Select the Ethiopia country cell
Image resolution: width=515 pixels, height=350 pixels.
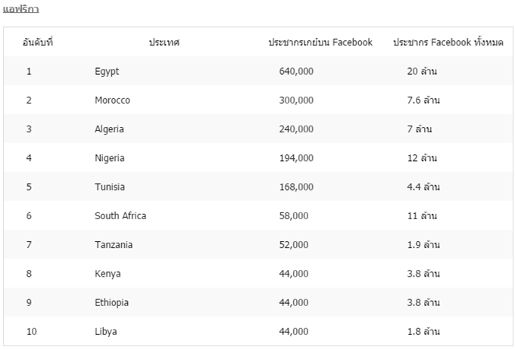[111, 302]
